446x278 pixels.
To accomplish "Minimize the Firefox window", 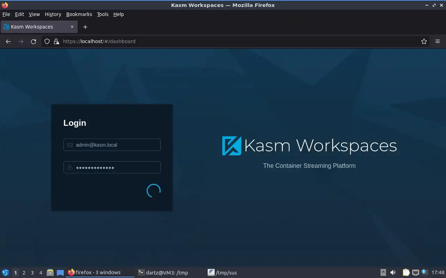I will 427,5.
